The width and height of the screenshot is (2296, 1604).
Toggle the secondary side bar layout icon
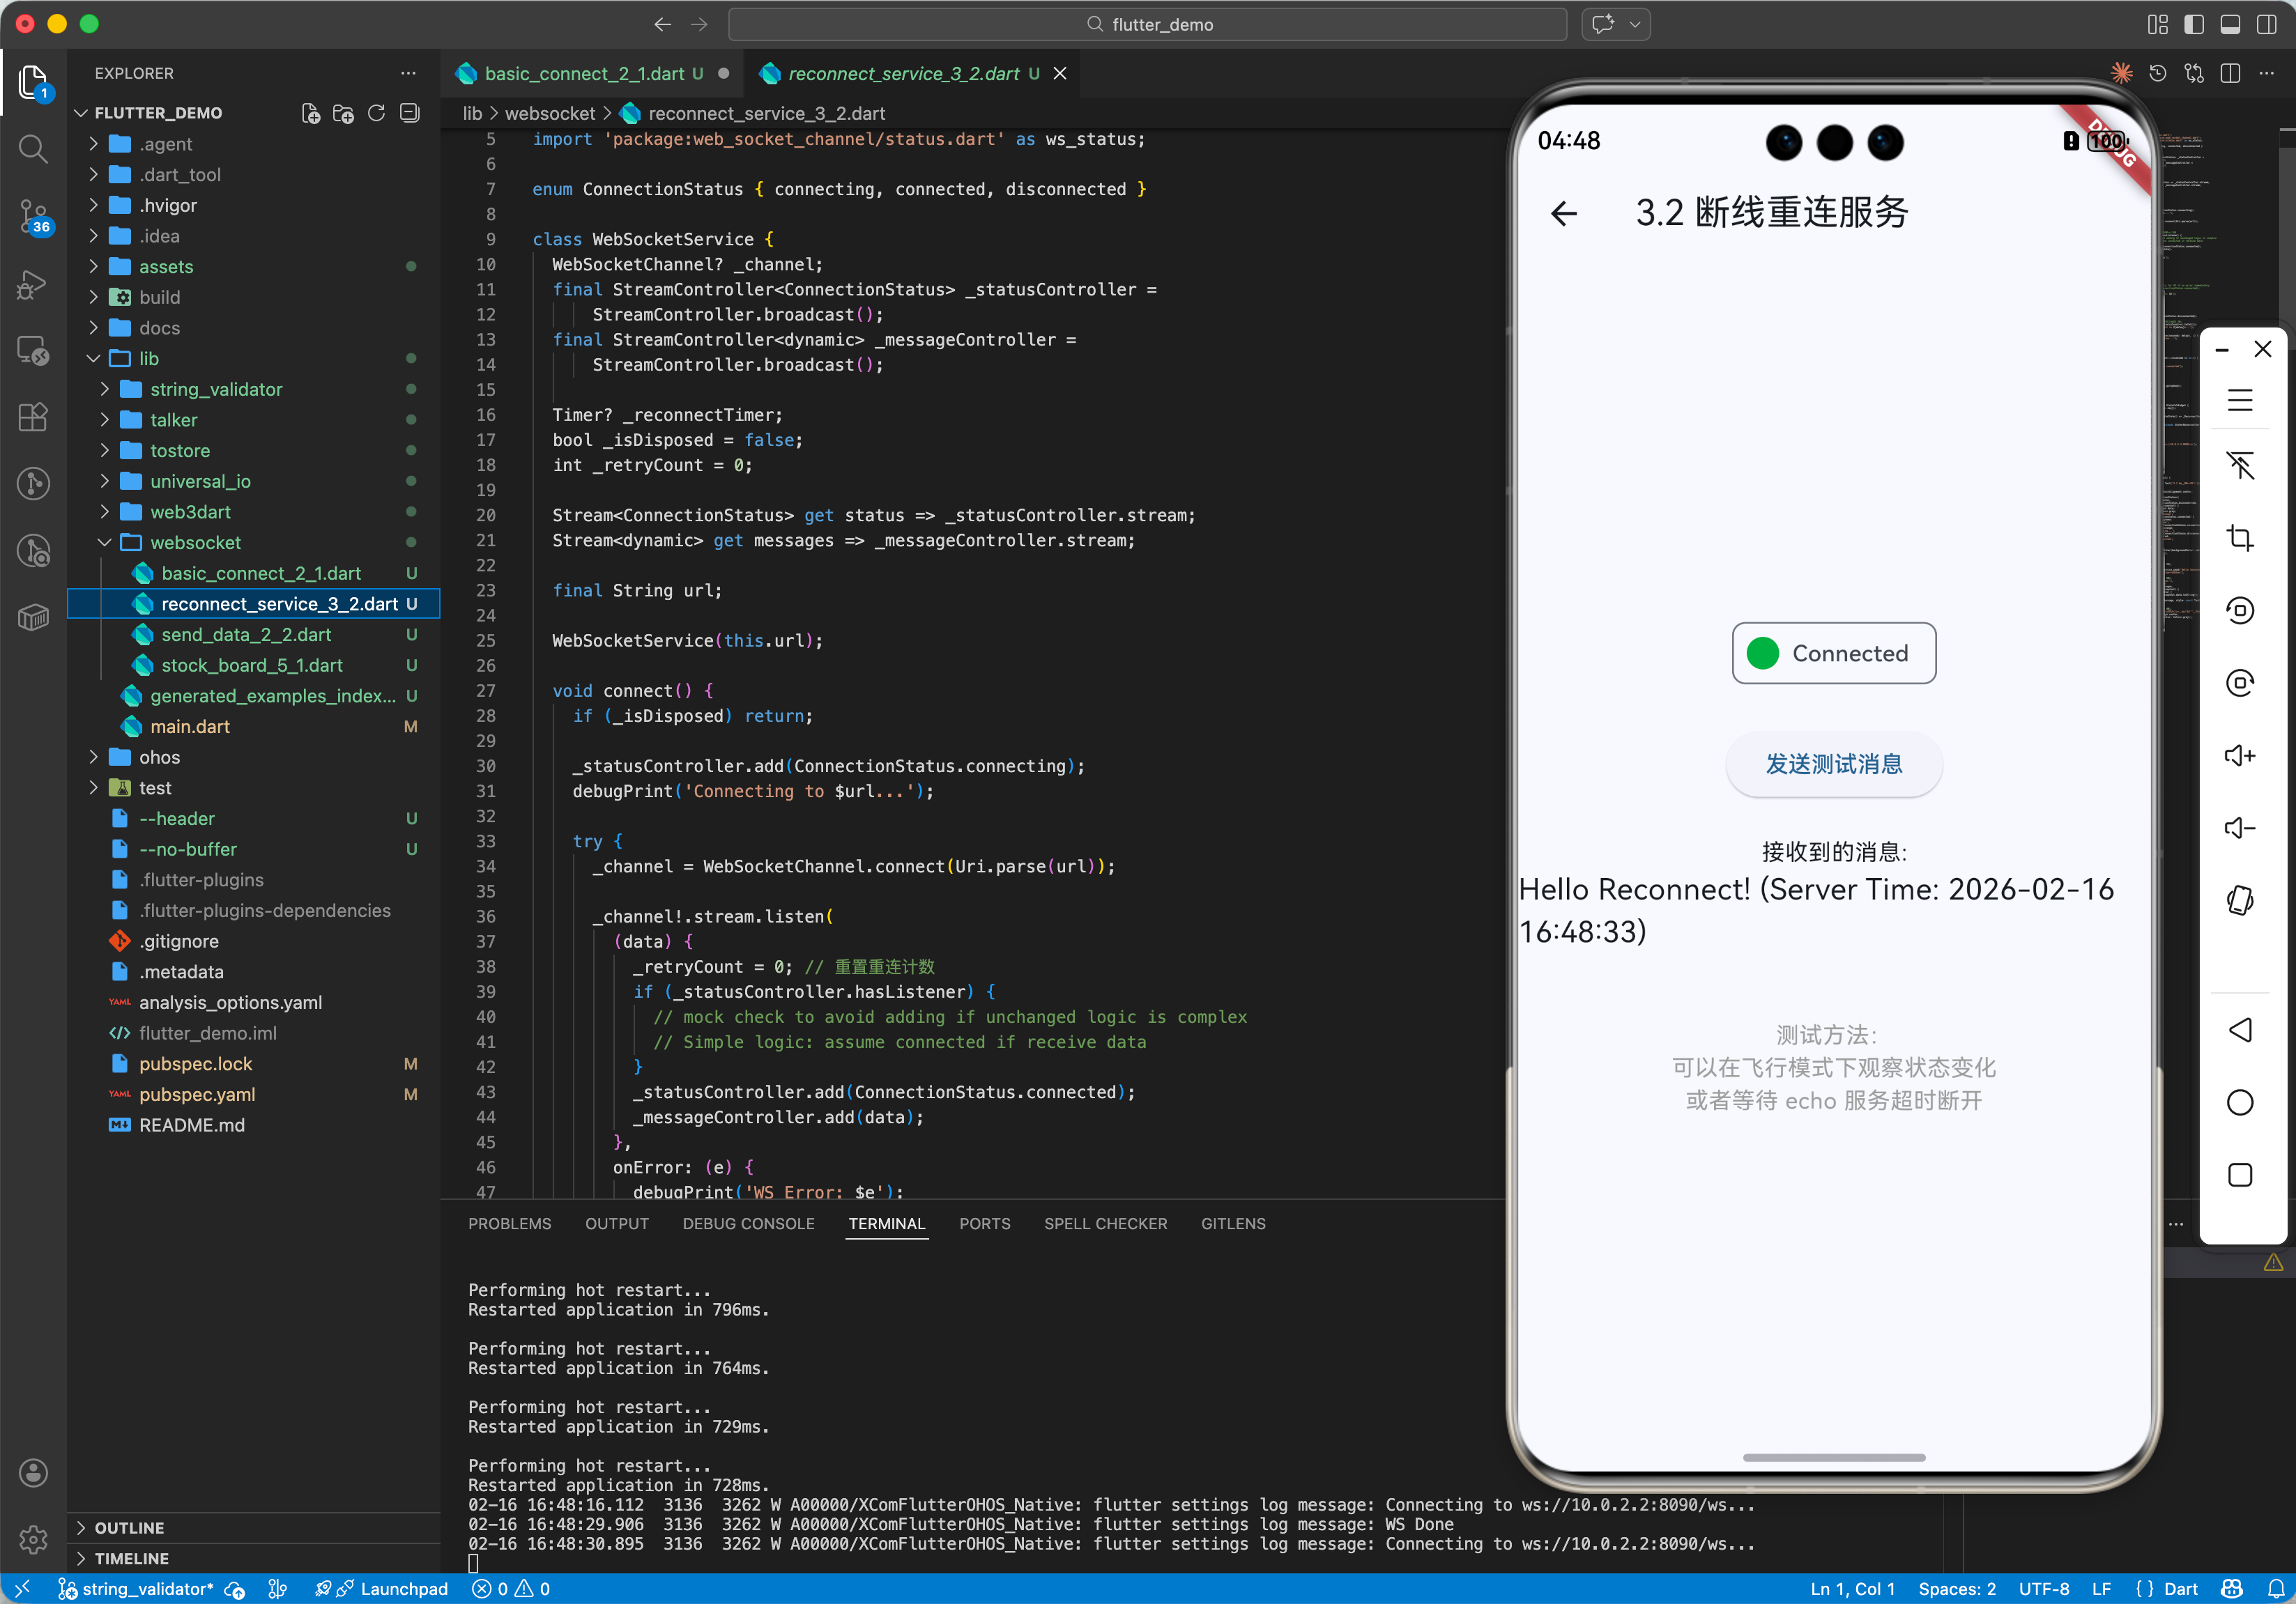tap(2266, 24)
